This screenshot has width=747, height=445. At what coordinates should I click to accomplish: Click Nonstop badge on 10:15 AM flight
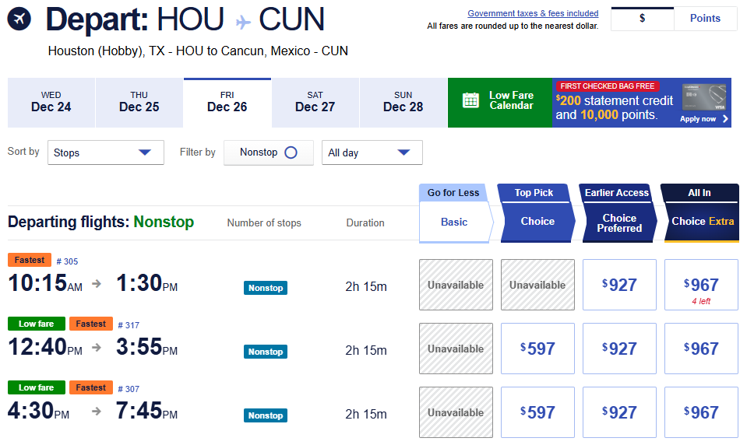click(x=266, y=288)
